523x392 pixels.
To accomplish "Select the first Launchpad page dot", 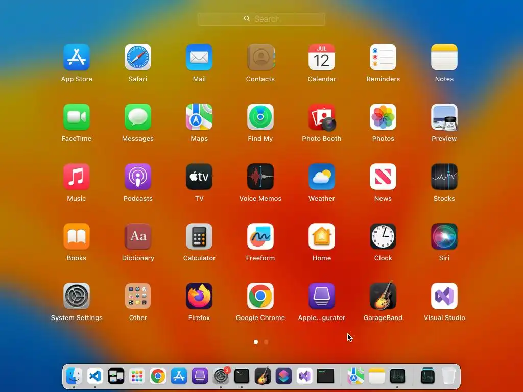I will 256,342.
